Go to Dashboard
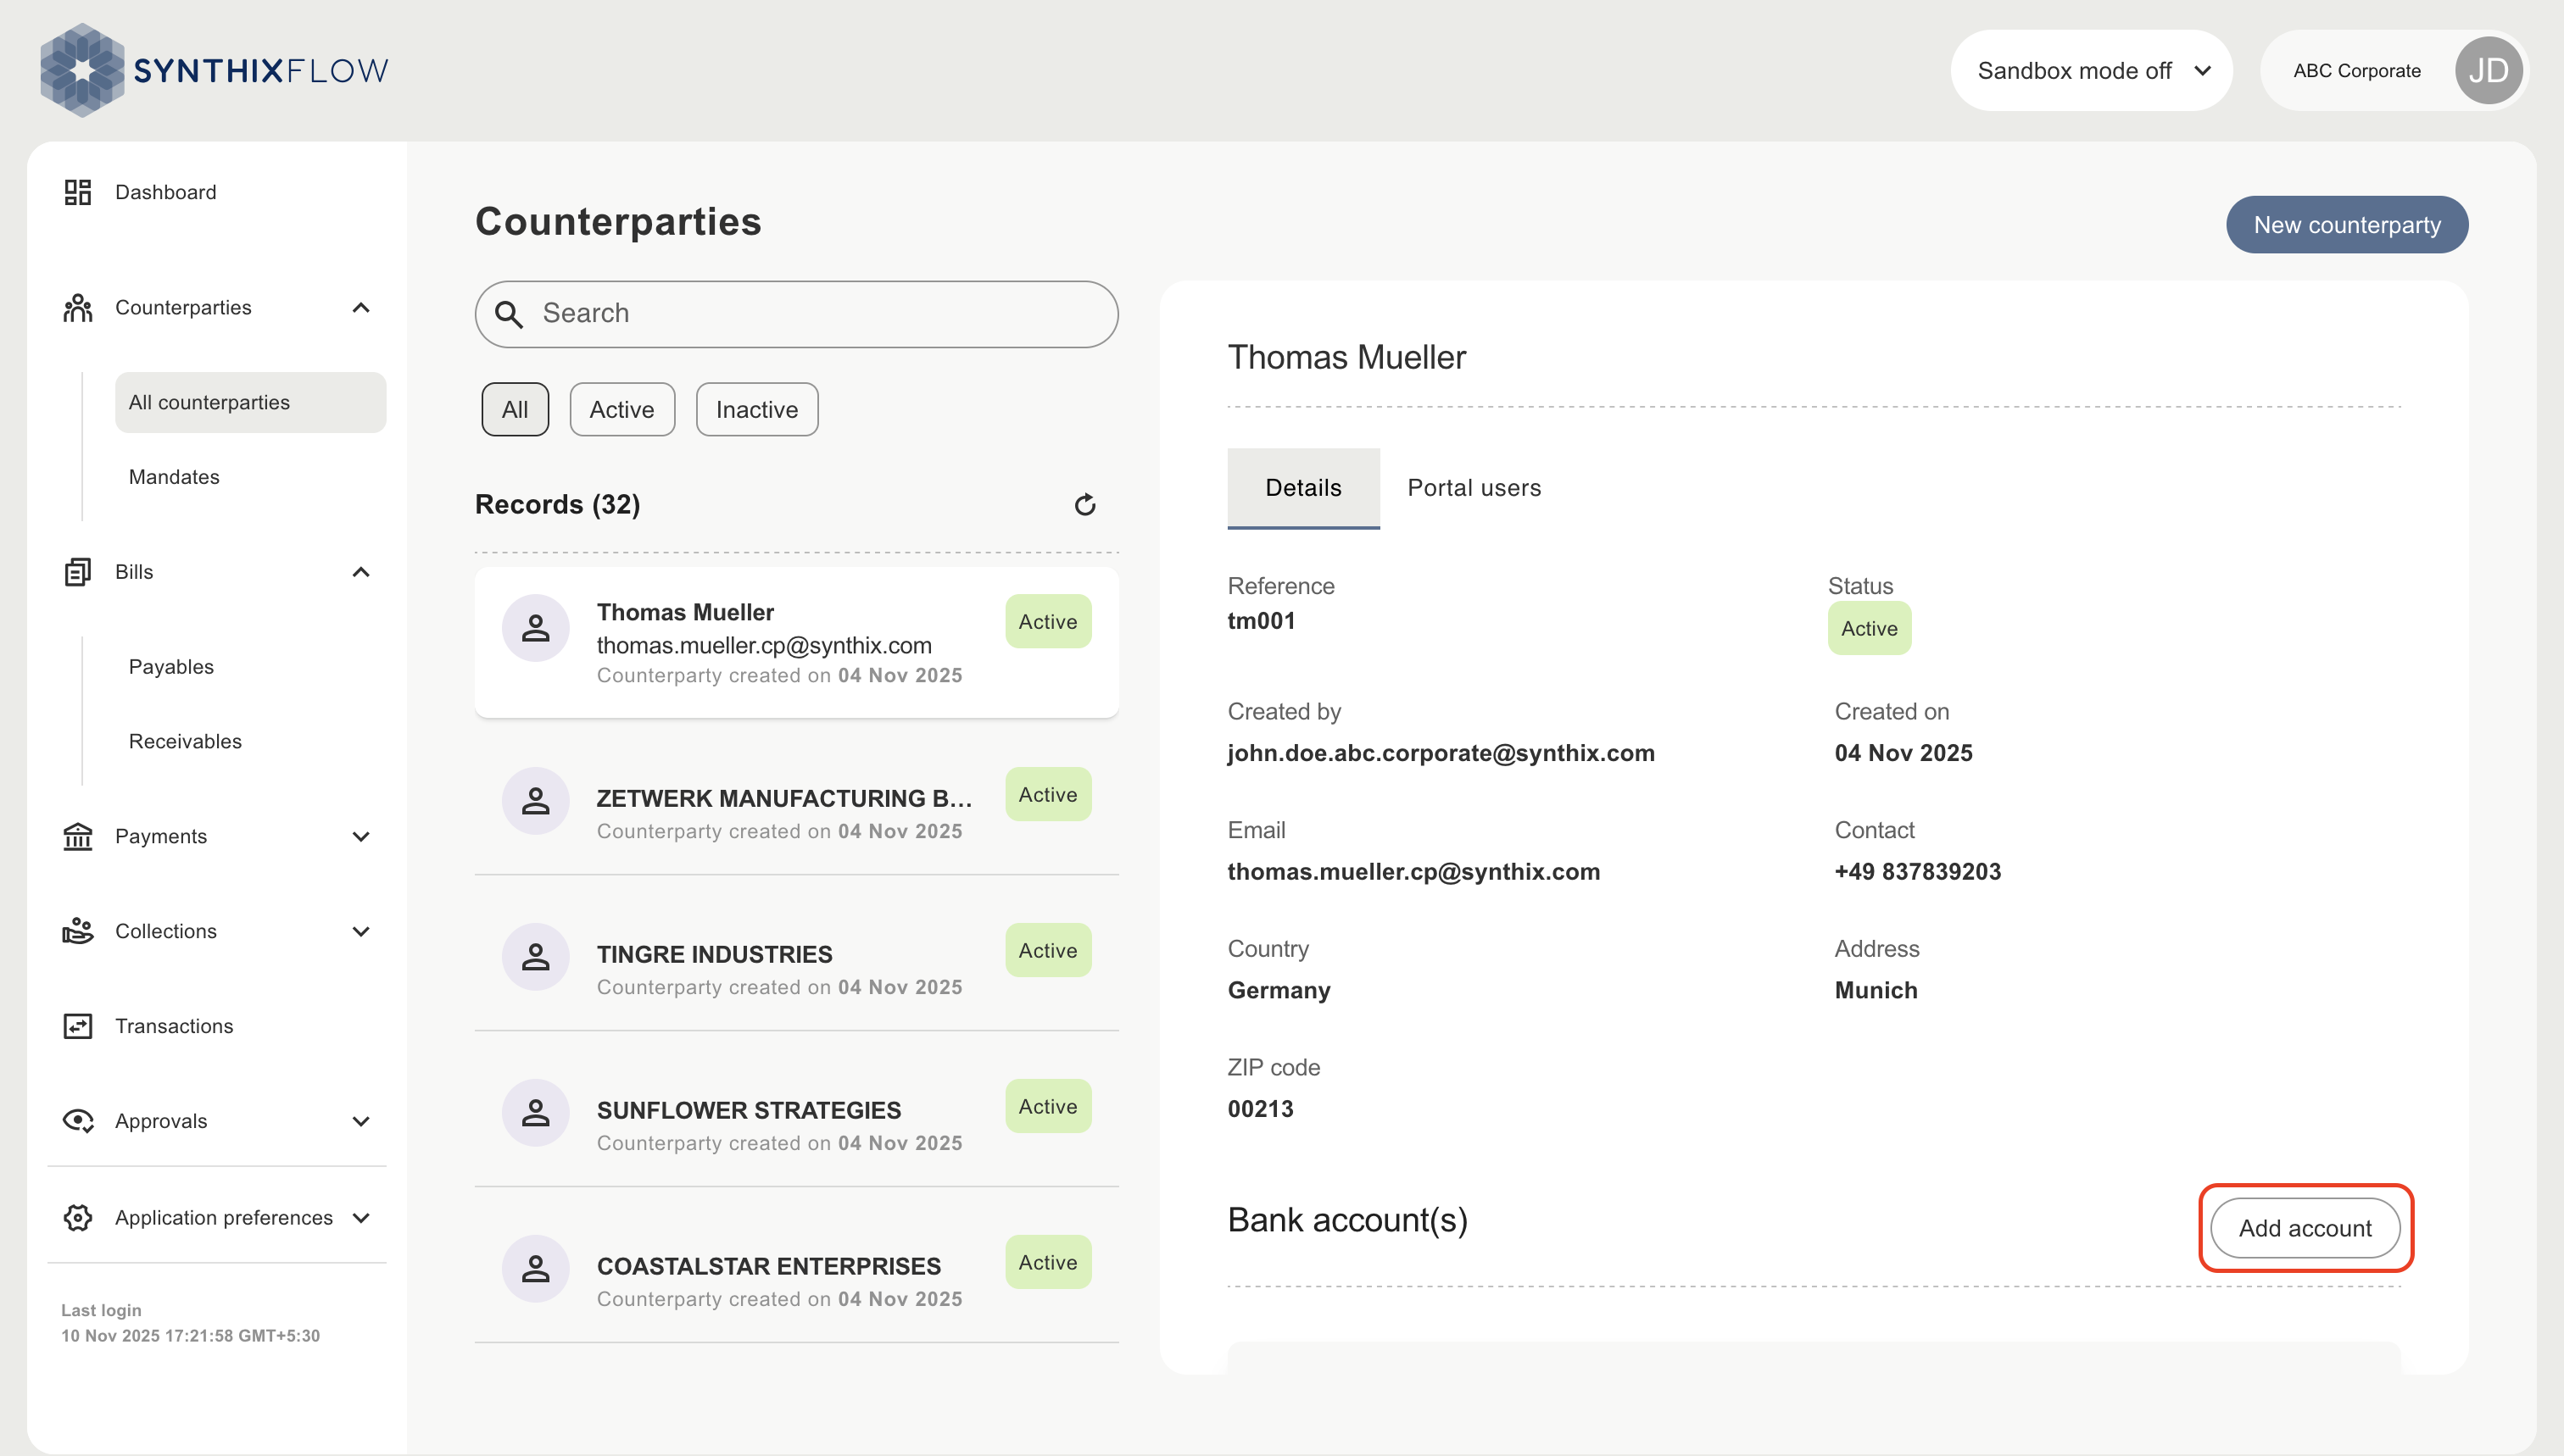The width and height of the screenshot is (2564, 1456). point(165,192)
